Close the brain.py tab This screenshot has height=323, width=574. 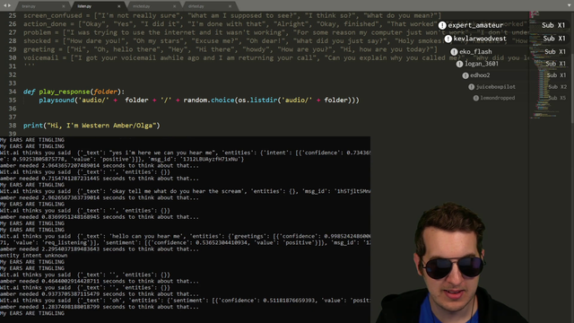[64, 6]
